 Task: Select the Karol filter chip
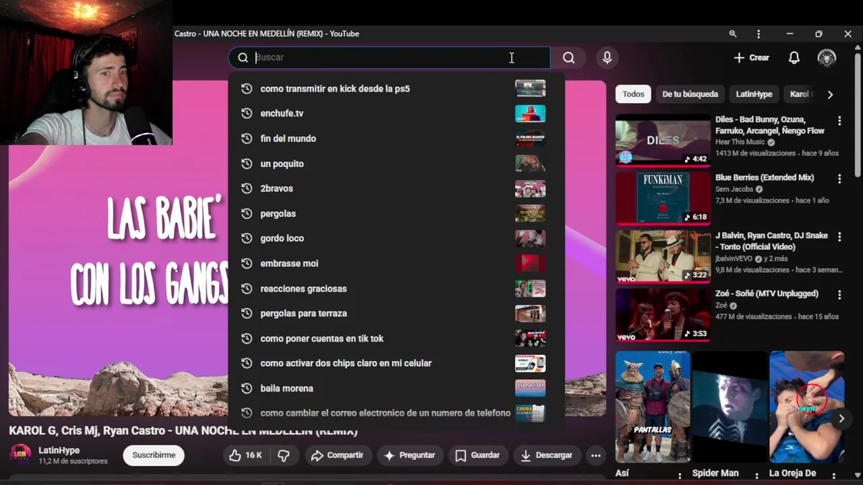pyautogui.click(x=800, y=94)
